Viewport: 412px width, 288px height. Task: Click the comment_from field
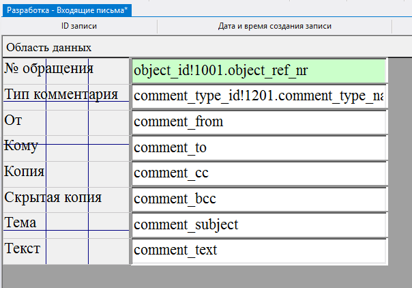click(259, 122)
